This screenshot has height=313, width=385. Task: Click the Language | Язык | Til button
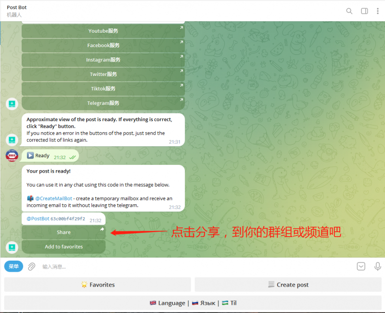point(193,303)
